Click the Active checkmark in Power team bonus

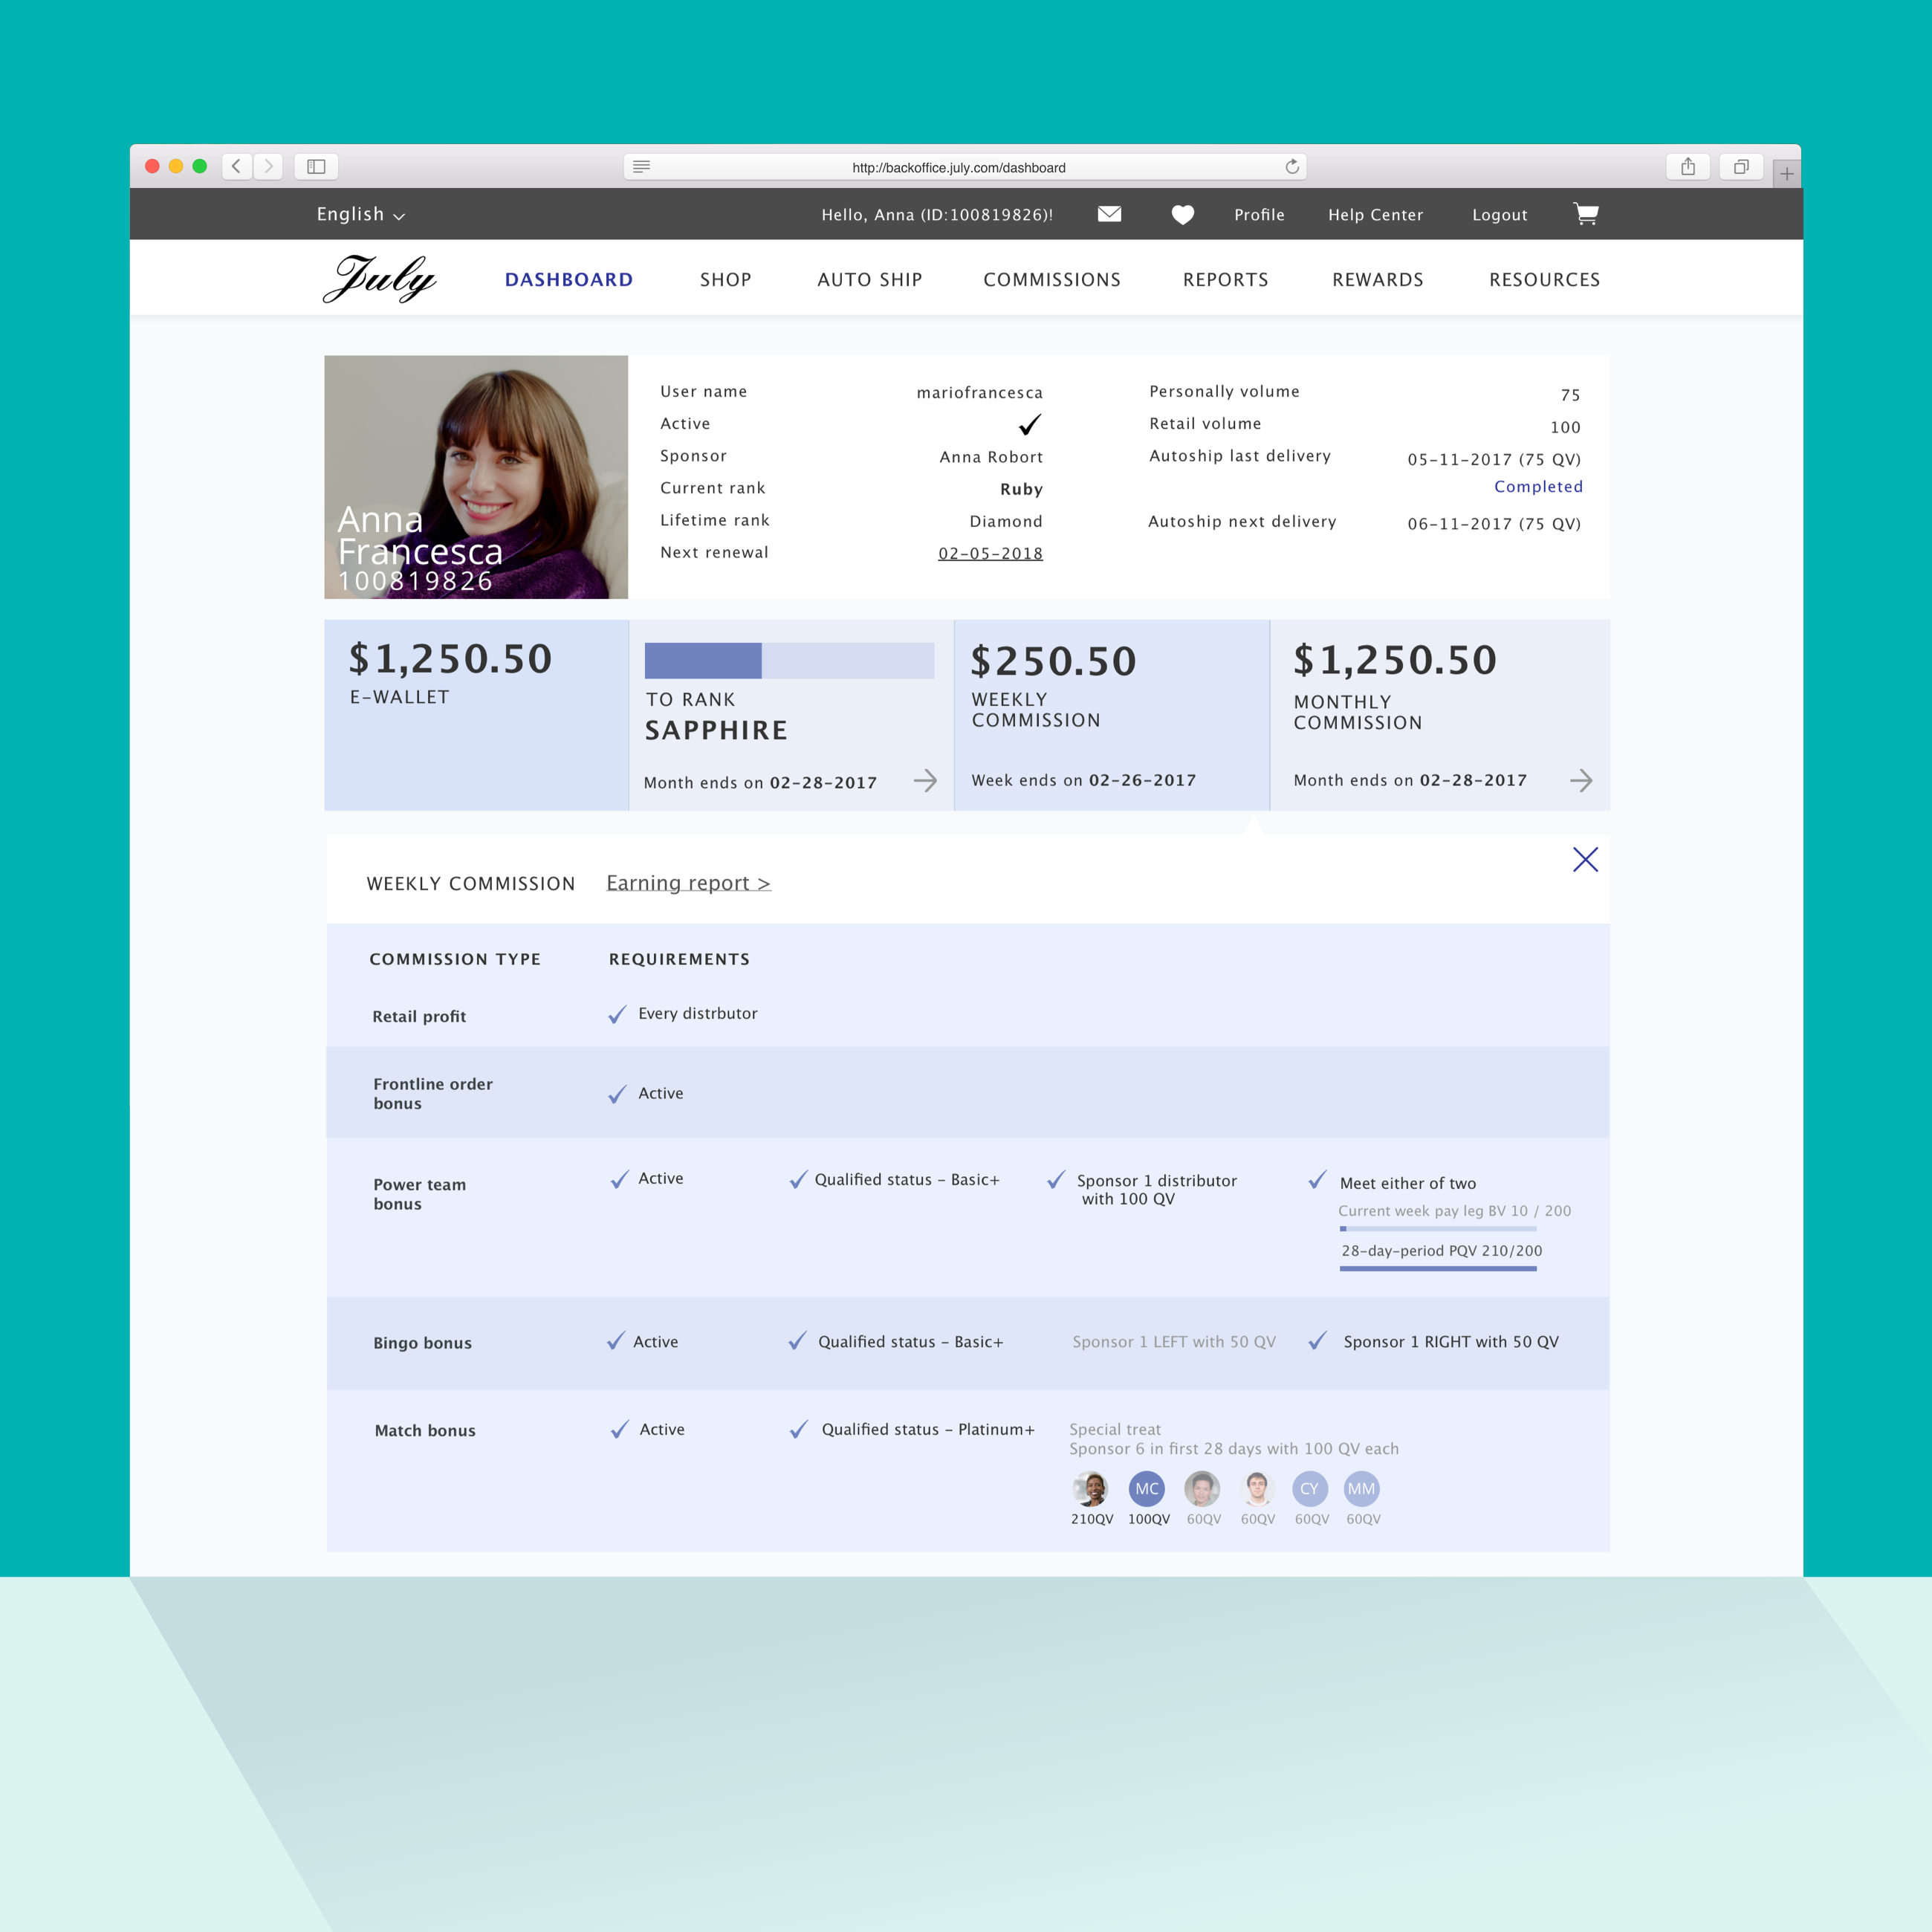click(x=619, y=1179)
